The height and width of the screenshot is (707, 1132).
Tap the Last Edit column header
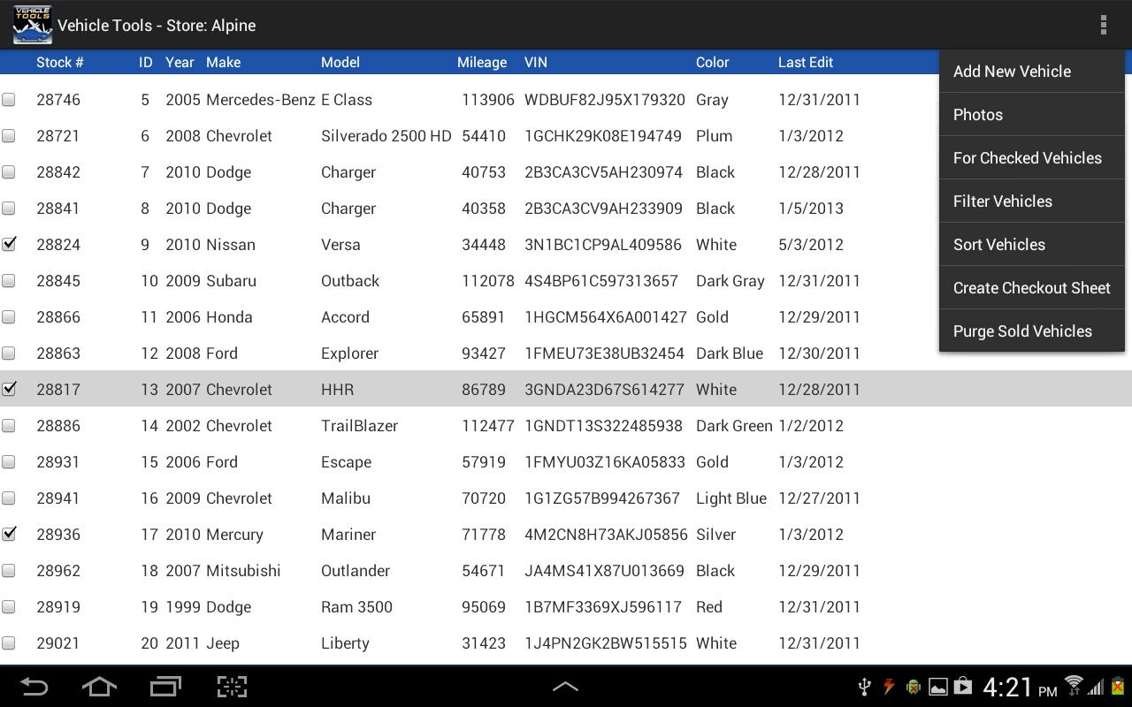[806, 63]
